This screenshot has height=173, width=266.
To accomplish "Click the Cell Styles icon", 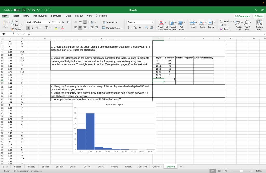I will coord(182,24).
